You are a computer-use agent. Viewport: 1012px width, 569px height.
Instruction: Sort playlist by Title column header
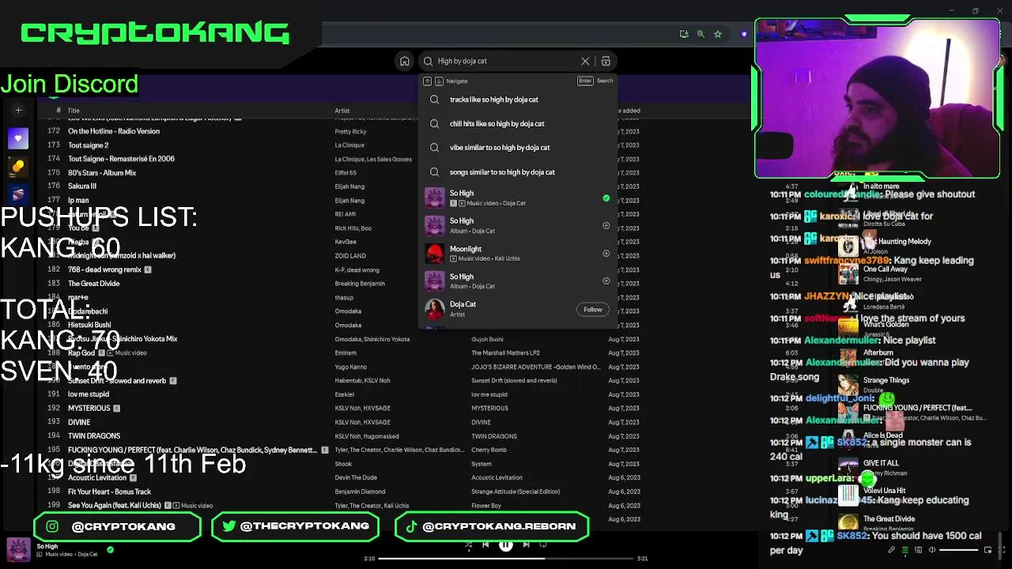74,111
